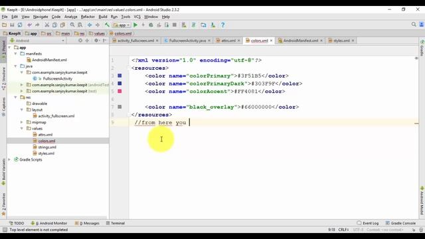Image resolution: width=425 pixels, height=239 pixels.
Task: Click the Cut scissors icon
Action: tap(46, 25)
